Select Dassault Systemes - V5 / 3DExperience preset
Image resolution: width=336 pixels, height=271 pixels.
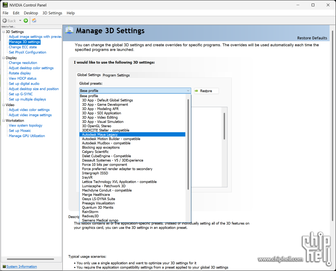tap(132, 160)
